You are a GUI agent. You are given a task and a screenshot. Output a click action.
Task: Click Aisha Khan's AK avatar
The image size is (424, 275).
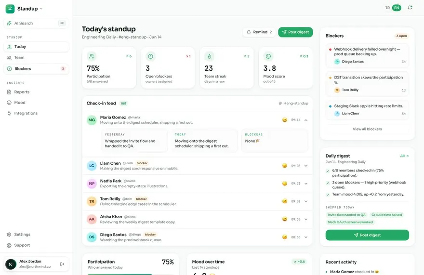[x=92, y=219]
